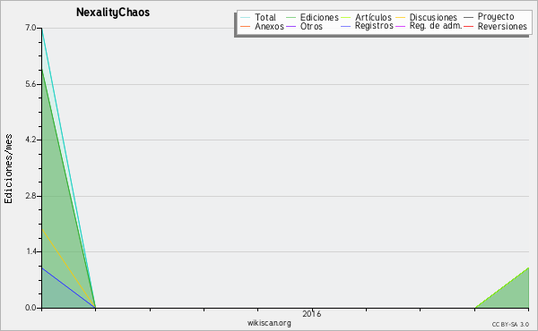Click the 2.8 y-axis value

30,196
